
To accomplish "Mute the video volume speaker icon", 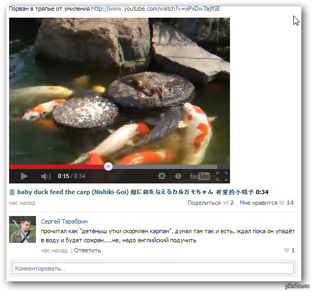I will tap(46, 176).
